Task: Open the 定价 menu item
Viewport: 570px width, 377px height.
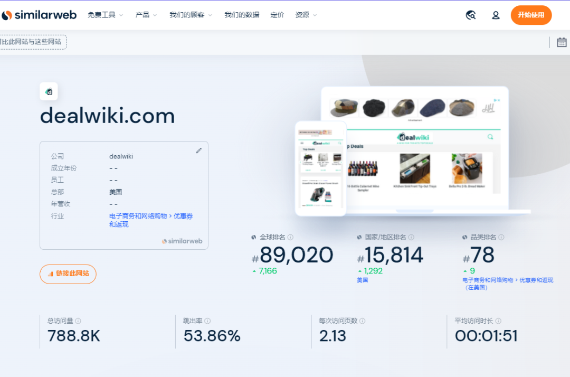Action: pyautogui.click(x=278, y=15)
